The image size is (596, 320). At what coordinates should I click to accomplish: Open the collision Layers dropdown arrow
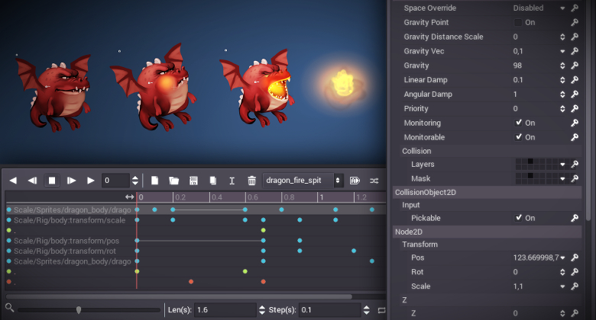(x=562, y=164)
